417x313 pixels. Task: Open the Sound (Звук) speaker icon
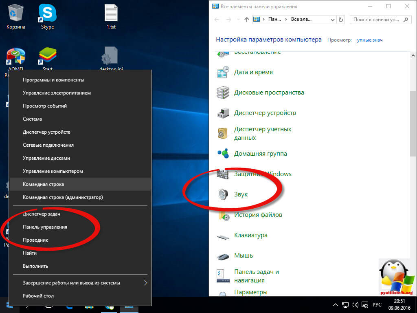223,194
